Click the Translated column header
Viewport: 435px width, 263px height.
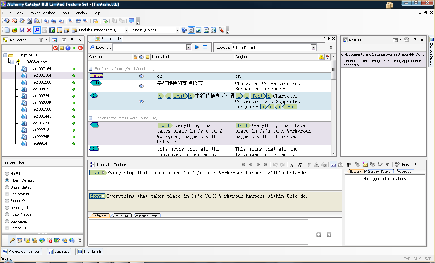tap(192, 57)
